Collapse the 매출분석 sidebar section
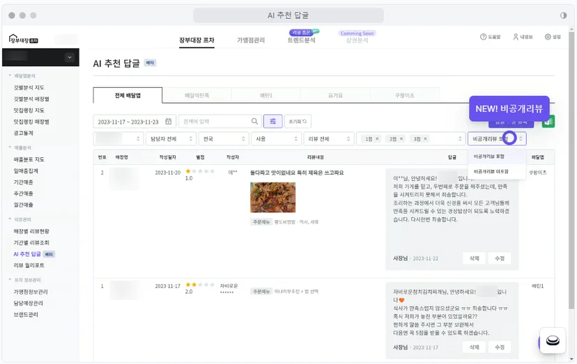 pyautogui.click(x=10, y=148)
